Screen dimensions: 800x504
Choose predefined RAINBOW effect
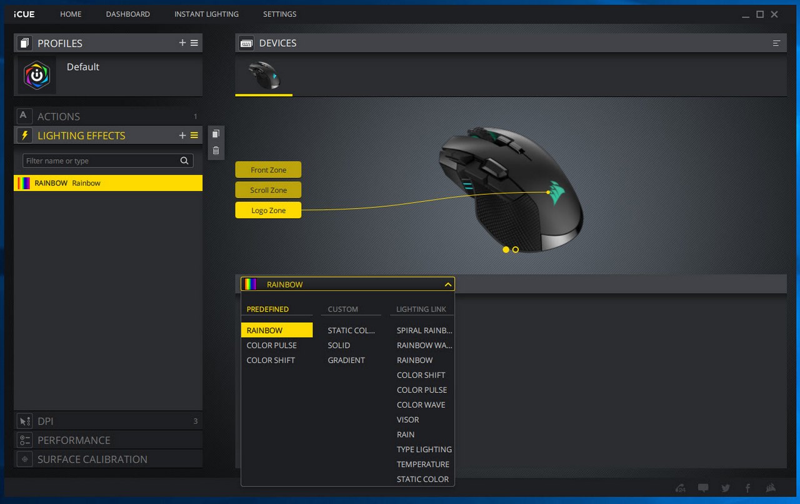277,330
